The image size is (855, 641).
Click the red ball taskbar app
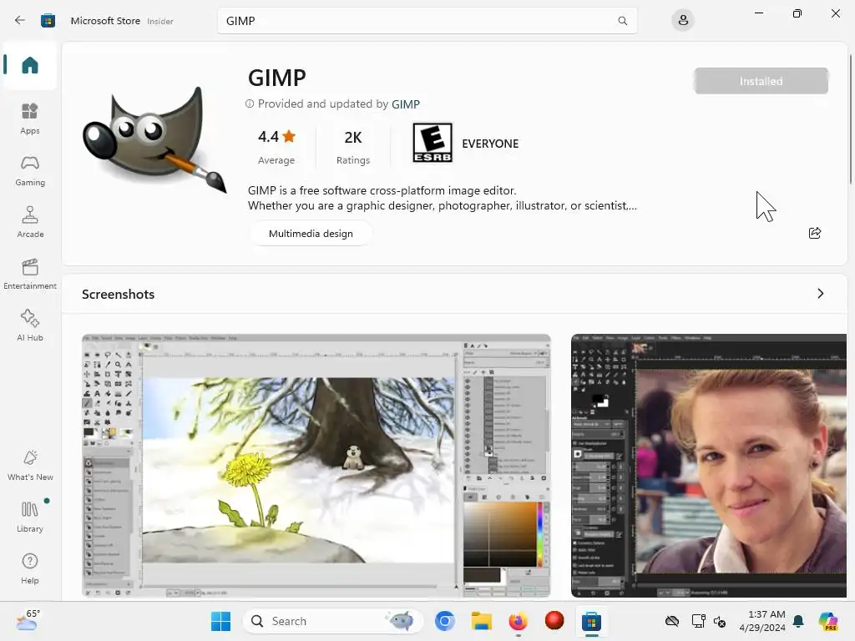tap(554, 621)
